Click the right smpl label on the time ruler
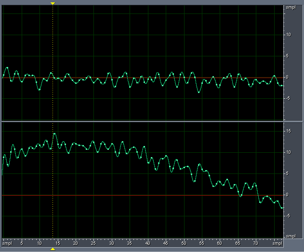Screen dimensions: 304x252 click(x=278, y=243)
